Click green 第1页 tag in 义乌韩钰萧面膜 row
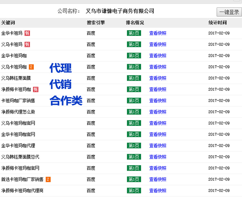The width and height of the screenshot is (242, 200). pyautogui.click(x=134, y=78)
